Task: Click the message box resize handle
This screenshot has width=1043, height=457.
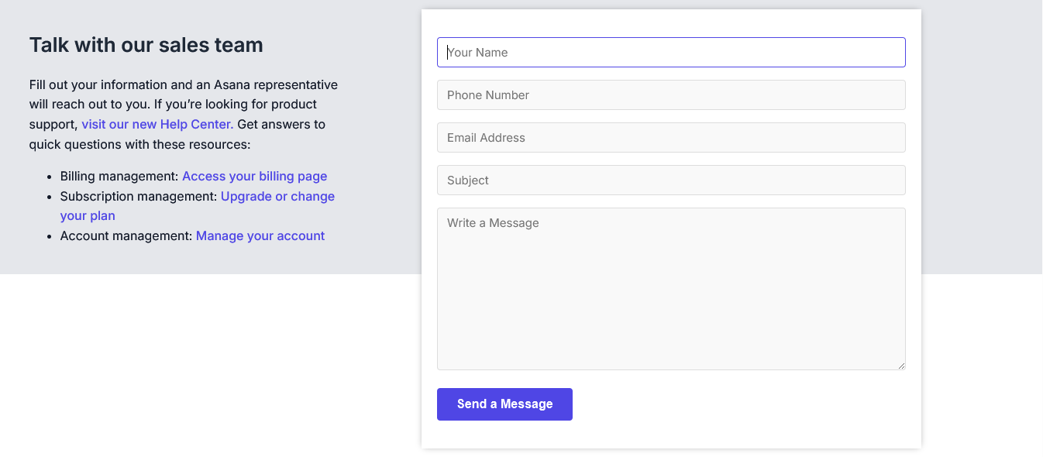Action: [x=901, y=366]
